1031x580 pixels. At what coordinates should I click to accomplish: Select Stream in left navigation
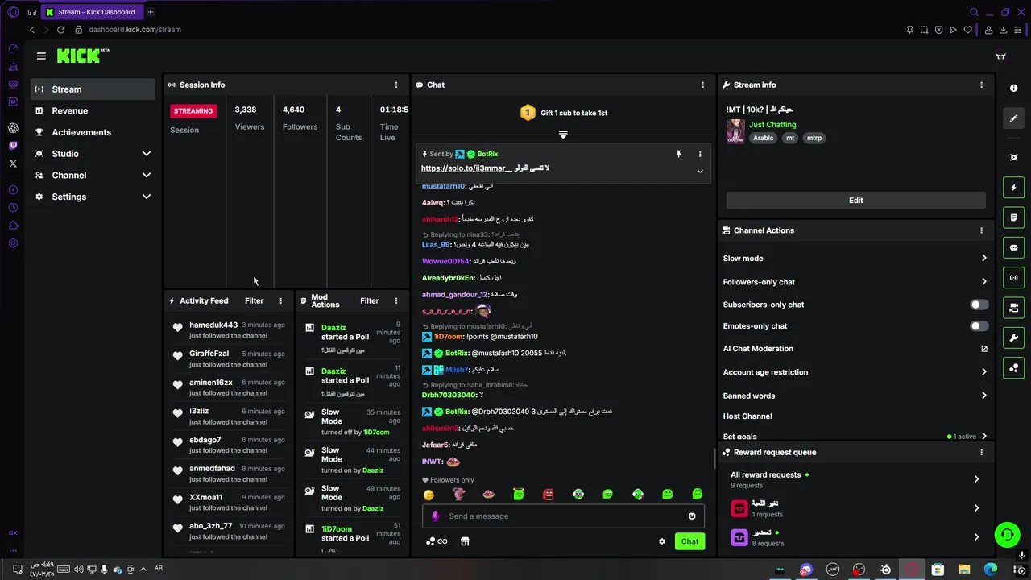click(93, 89)
